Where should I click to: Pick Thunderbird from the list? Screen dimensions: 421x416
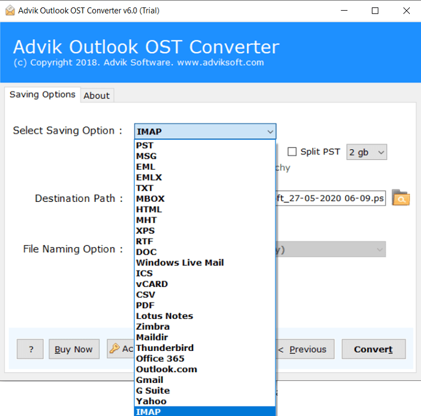[x=205, y=348]
